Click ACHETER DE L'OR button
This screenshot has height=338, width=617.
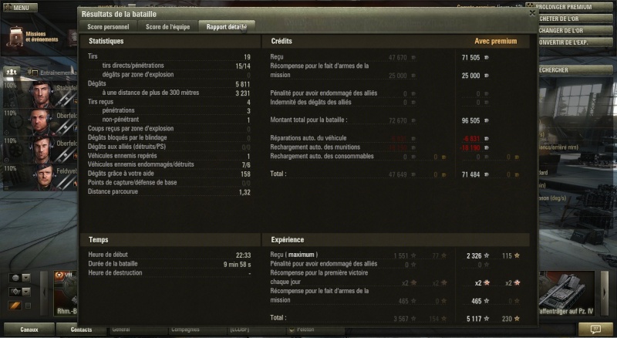(x=576, y=19)
